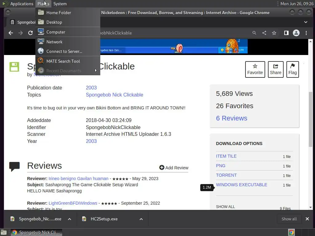Click the 26 Favorites text
315x236 pixels.
click(234, 106)
